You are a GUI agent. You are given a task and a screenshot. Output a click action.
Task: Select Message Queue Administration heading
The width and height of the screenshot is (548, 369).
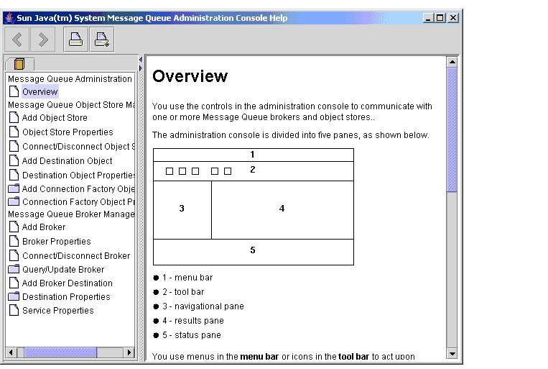[70, 79]
